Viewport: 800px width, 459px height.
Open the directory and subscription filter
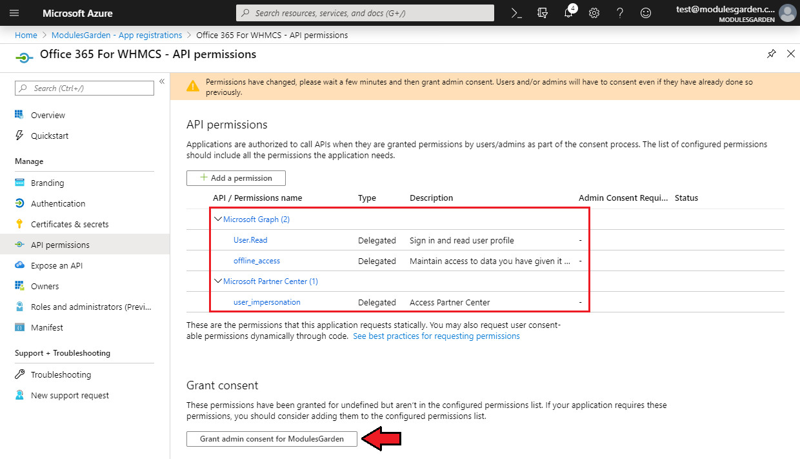tap(543, 13)
